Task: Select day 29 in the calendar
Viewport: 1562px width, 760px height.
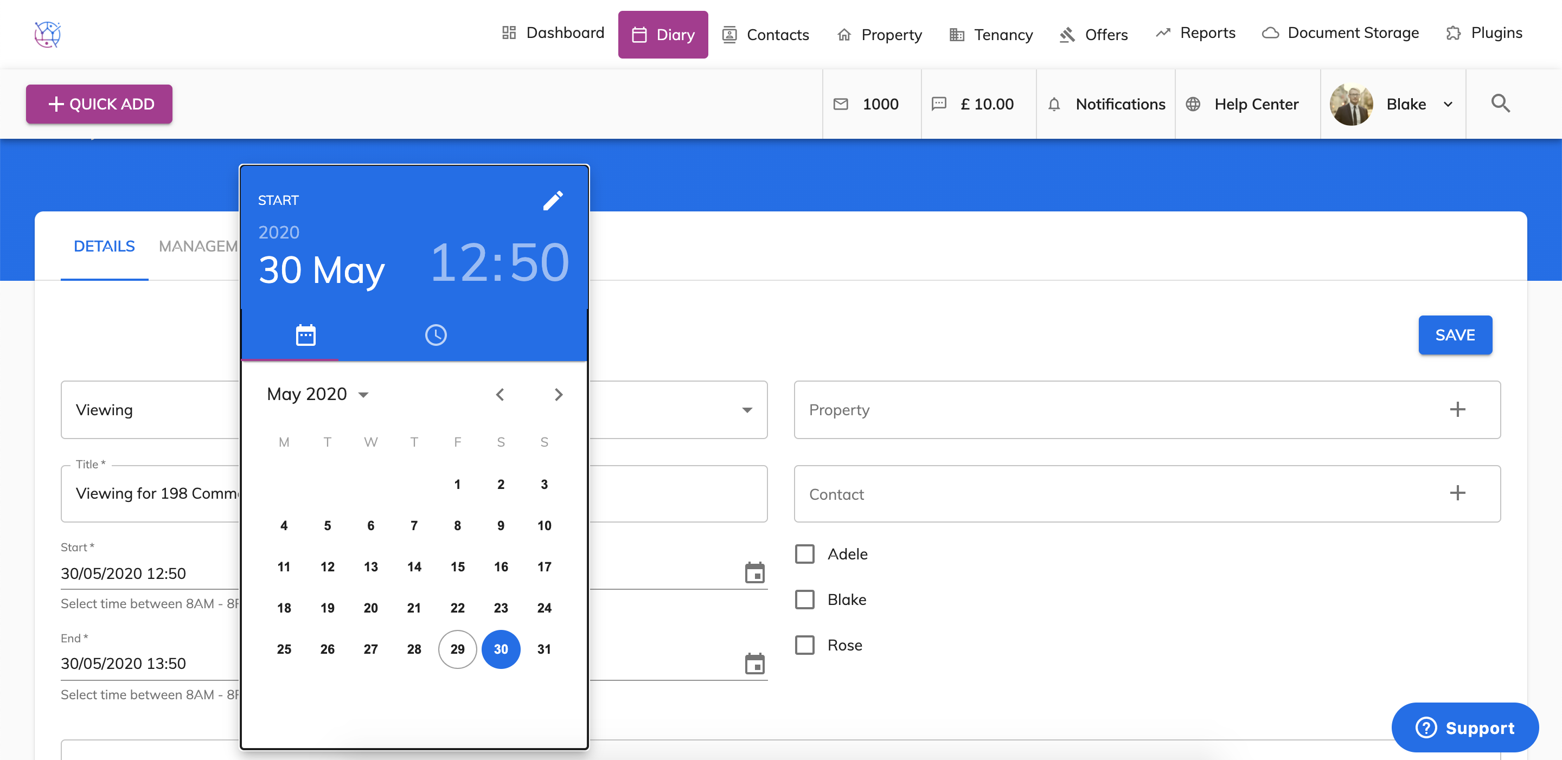Action: pos(457,649)
